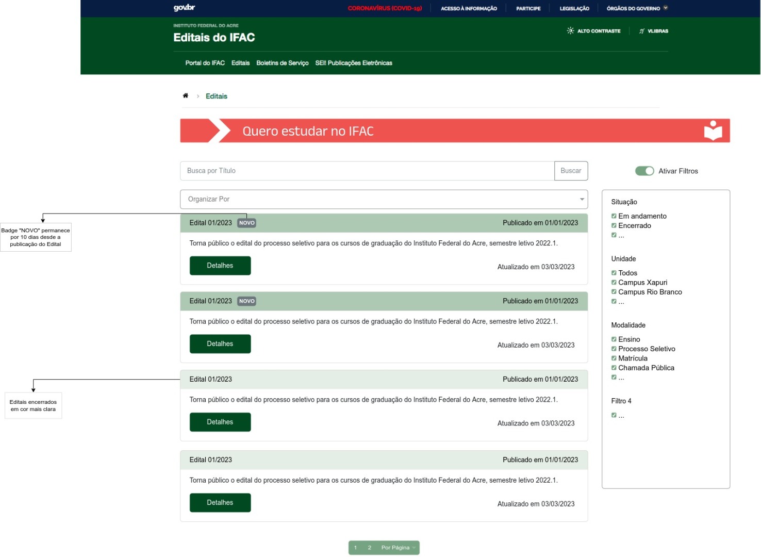Open SEI! Publicações Eletrônicas menu item
This screenshot has height=557, width=761.
tap(354, 63)
